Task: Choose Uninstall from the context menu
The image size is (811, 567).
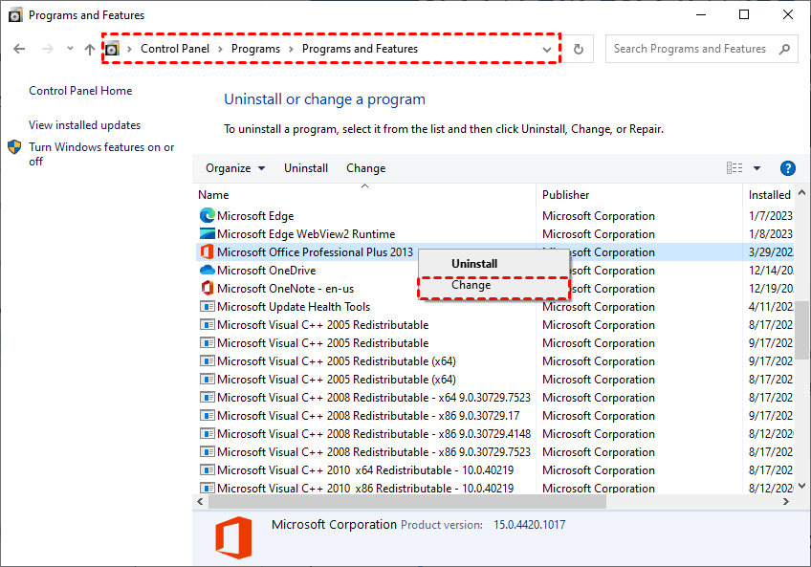Action: click(x=474, y=263)
